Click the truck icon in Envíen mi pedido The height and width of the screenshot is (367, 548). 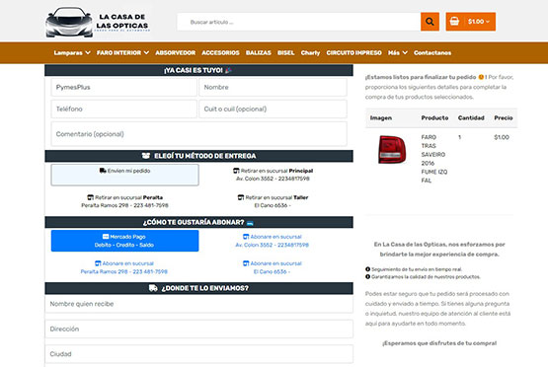click(x=103, y=171)
